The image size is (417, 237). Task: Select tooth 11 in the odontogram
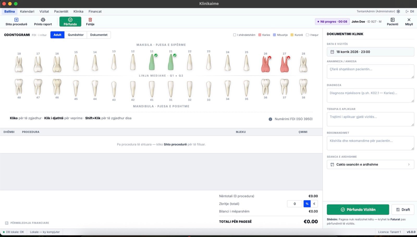coord(152,63)
